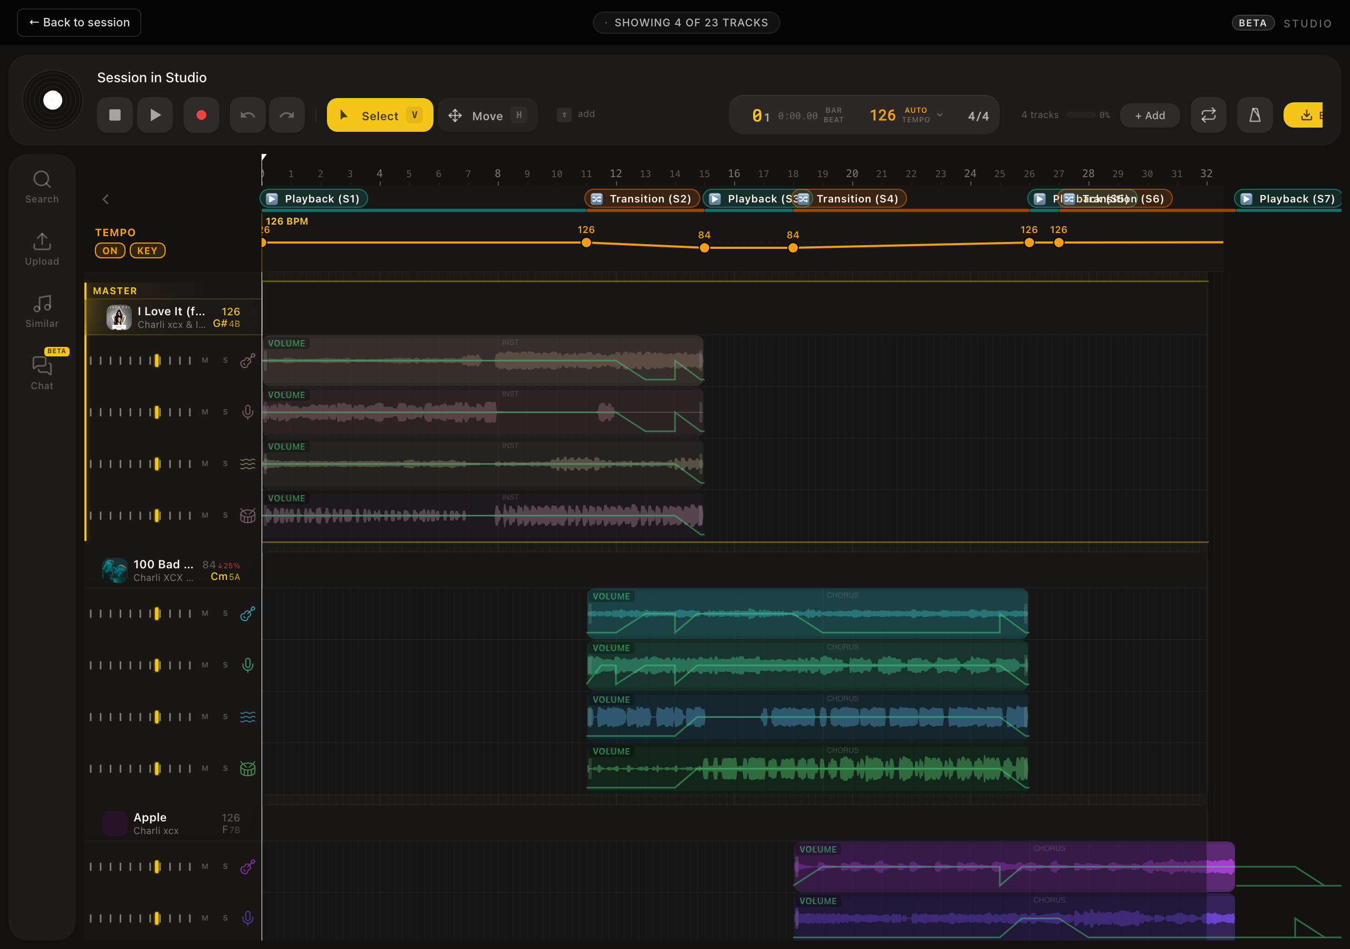Adjust I Love It guitar volume slider
Viewport: 1350px width, 949px height.
140,361
